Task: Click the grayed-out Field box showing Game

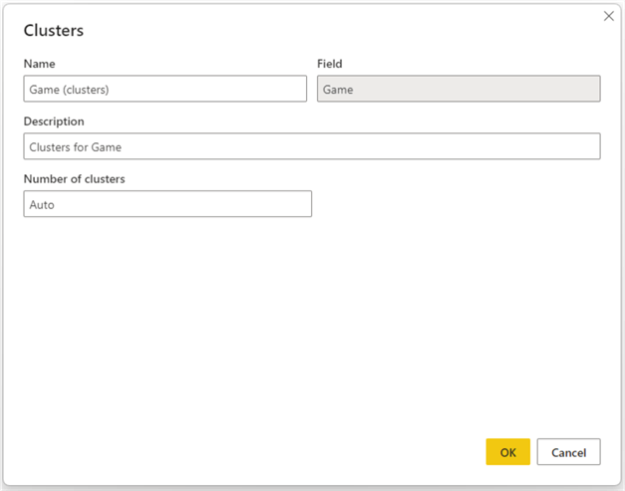Action: tap(458, 89)
